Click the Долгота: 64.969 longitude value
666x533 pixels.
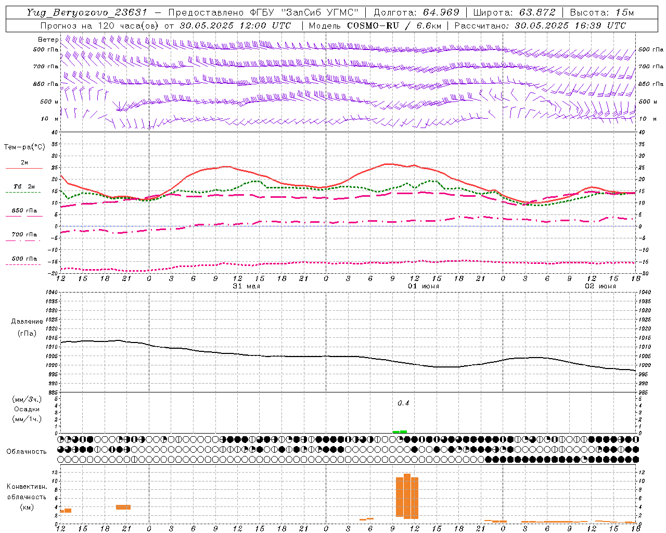pos(416,12)
